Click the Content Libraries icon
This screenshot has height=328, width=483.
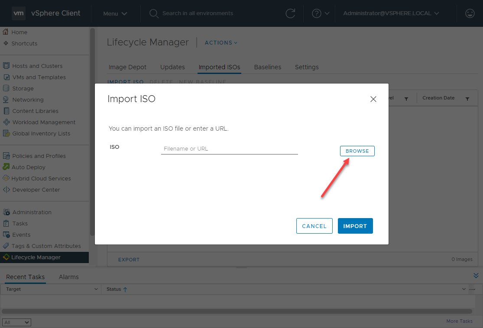tap(6, 111)
